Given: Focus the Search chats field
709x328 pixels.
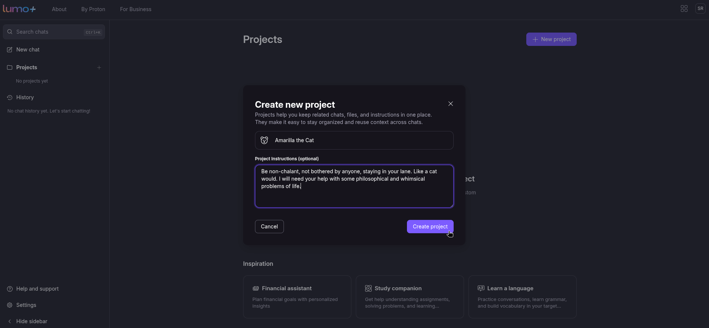Looking at the screenshot, I should (48, 32).
